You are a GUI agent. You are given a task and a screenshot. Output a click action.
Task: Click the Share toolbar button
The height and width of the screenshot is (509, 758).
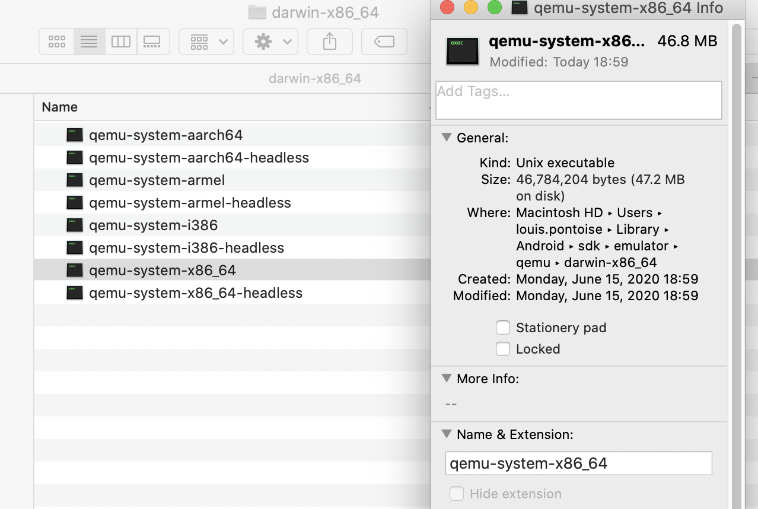tap(330, 42)
